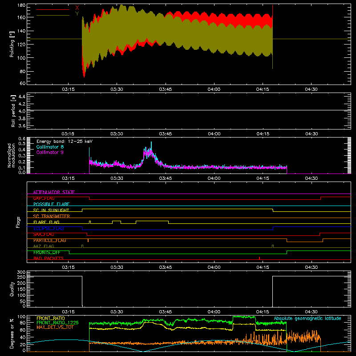Click the 'A47_FLAG' label
Image resolution: width=356 pixels, height=356 pixels.
(44, 246)
